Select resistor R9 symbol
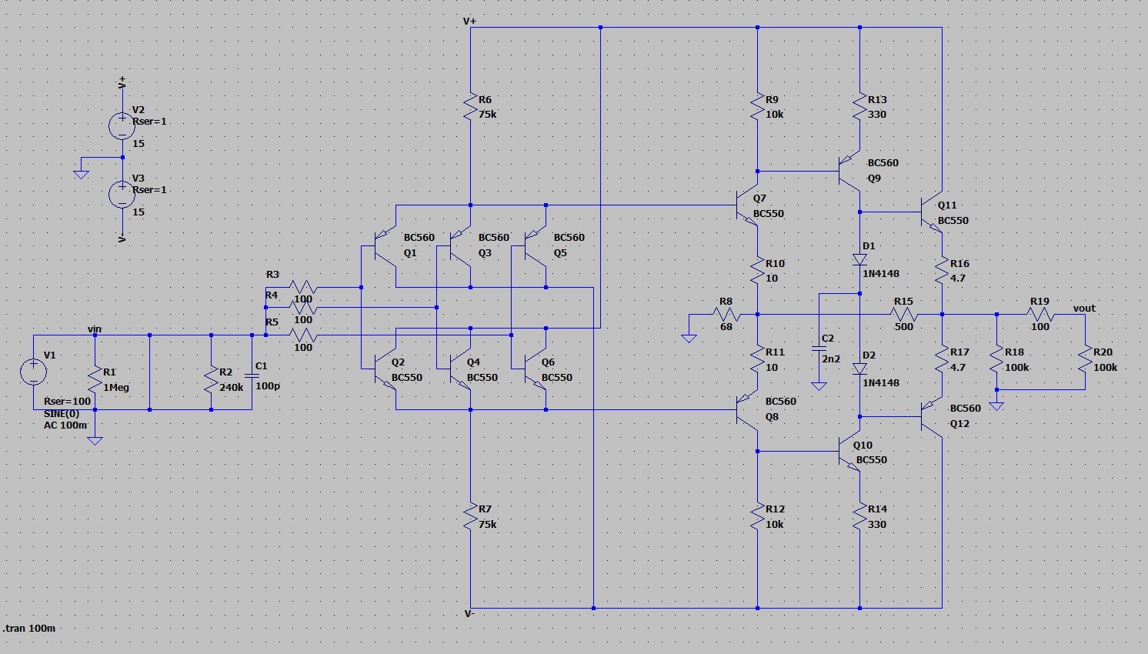 [758, 108]
